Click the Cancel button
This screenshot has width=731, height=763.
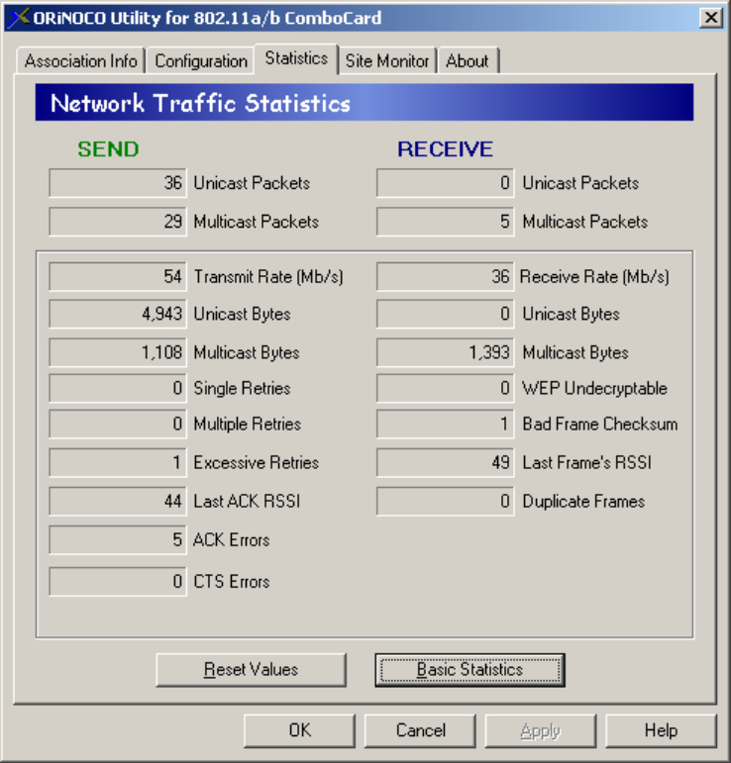[x=420, y=730]
